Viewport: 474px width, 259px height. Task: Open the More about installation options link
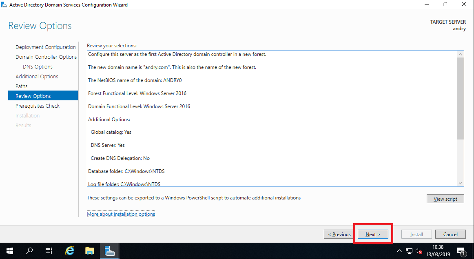point(121,214)
